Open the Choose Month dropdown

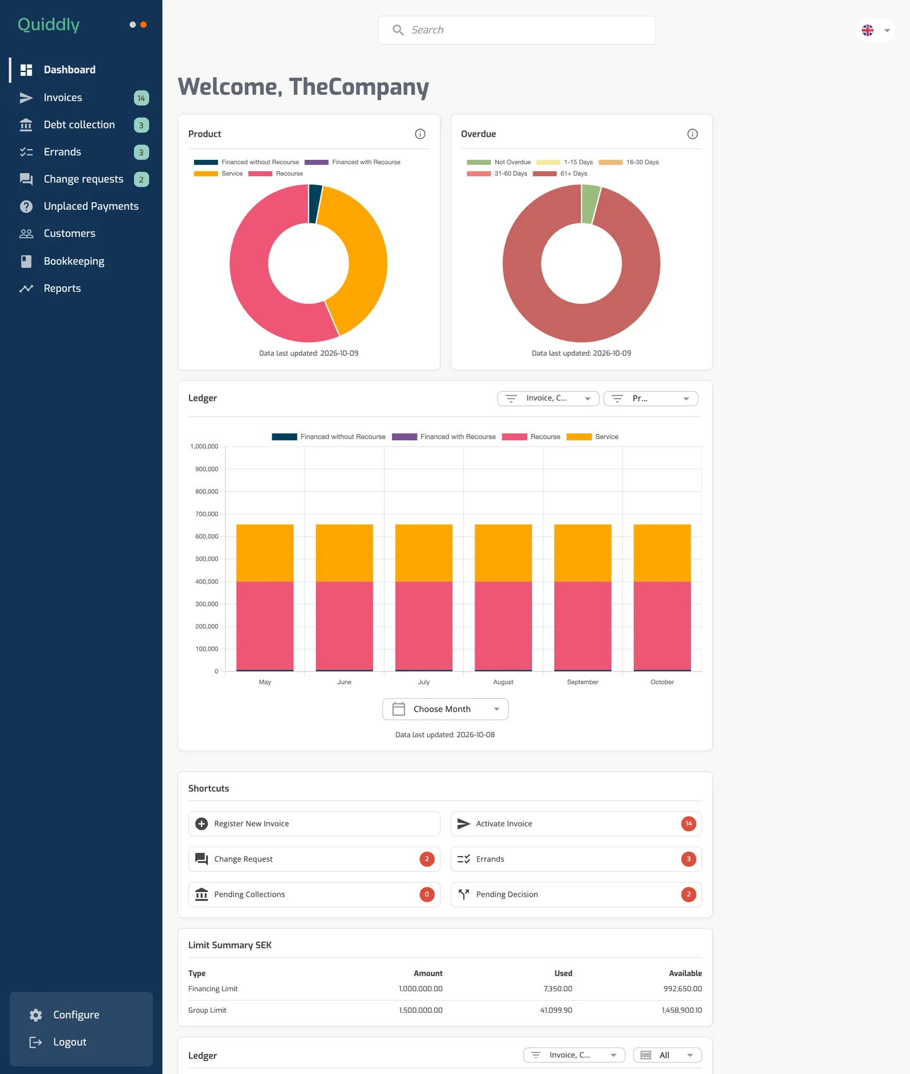click(x=446, y=709)
